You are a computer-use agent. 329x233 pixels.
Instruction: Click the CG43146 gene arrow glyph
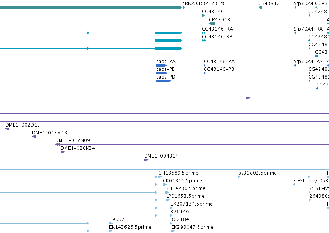click(203, 15)
